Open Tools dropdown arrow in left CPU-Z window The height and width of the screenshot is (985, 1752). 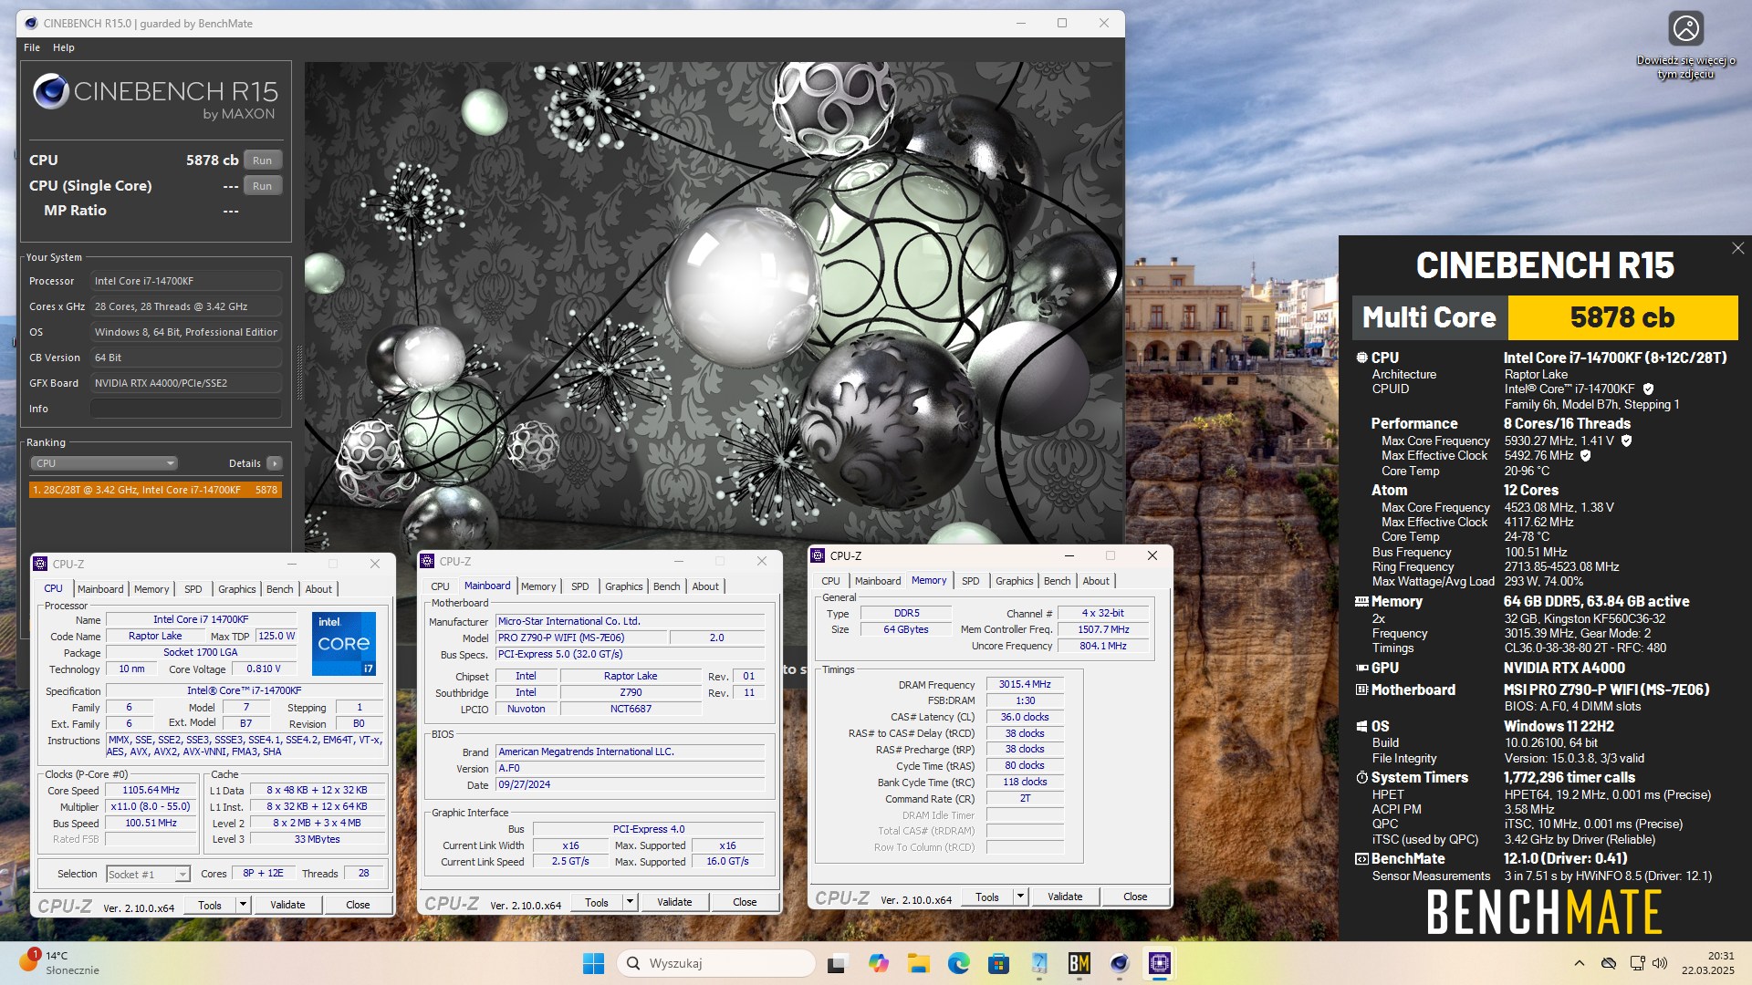243,905
